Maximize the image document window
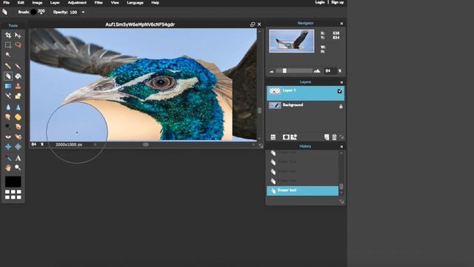 [x=253, y=24]
